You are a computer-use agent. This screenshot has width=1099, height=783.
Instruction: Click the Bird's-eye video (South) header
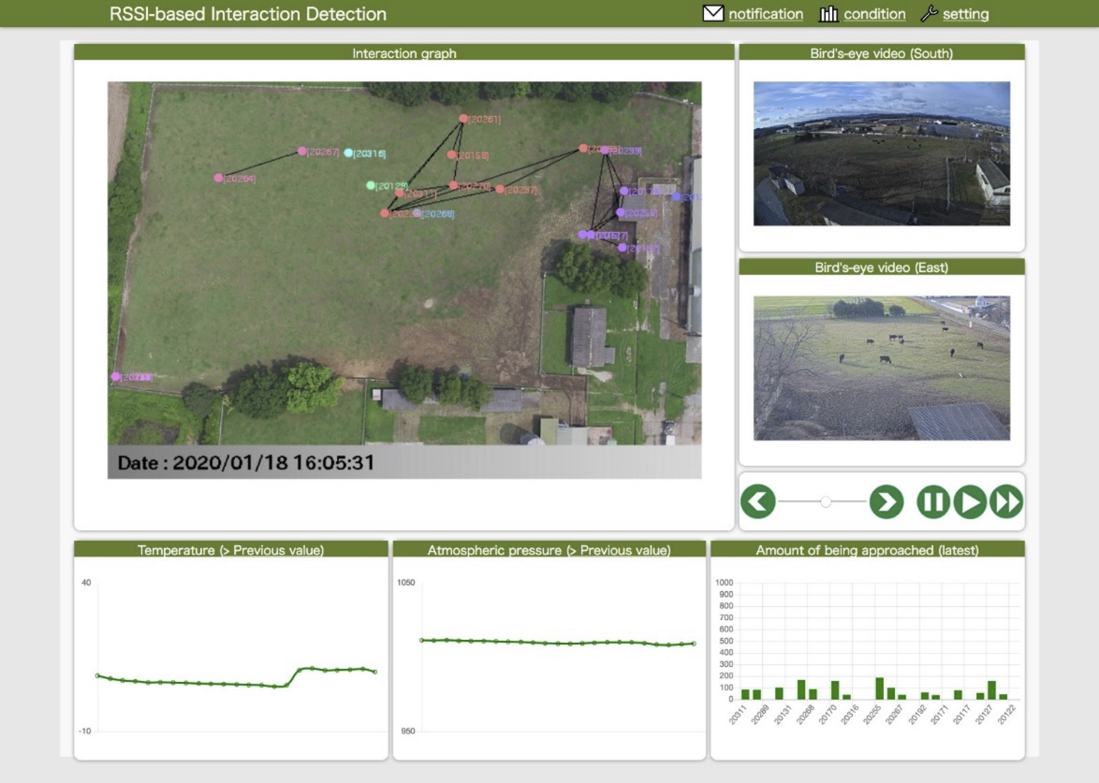click(x=882, y=52)
